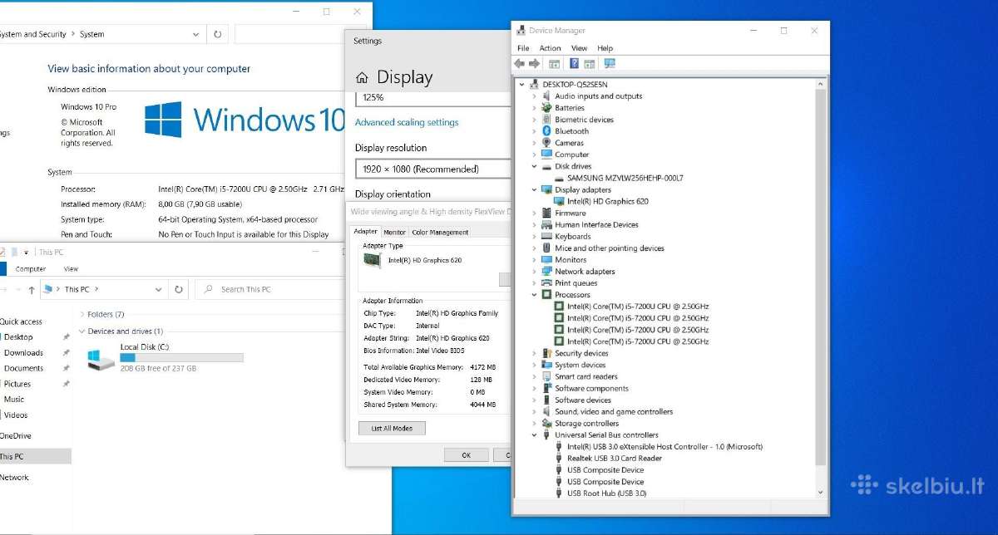The width and height of the screenshot is (998, 535).
Task: Click the Firmware category icon
Action: click(546, 213)
